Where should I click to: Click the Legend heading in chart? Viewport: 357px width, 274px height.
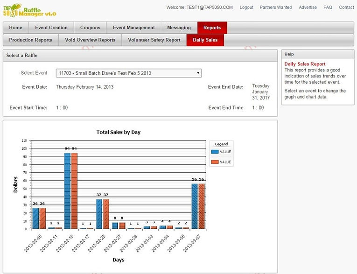tap(221, 144)
